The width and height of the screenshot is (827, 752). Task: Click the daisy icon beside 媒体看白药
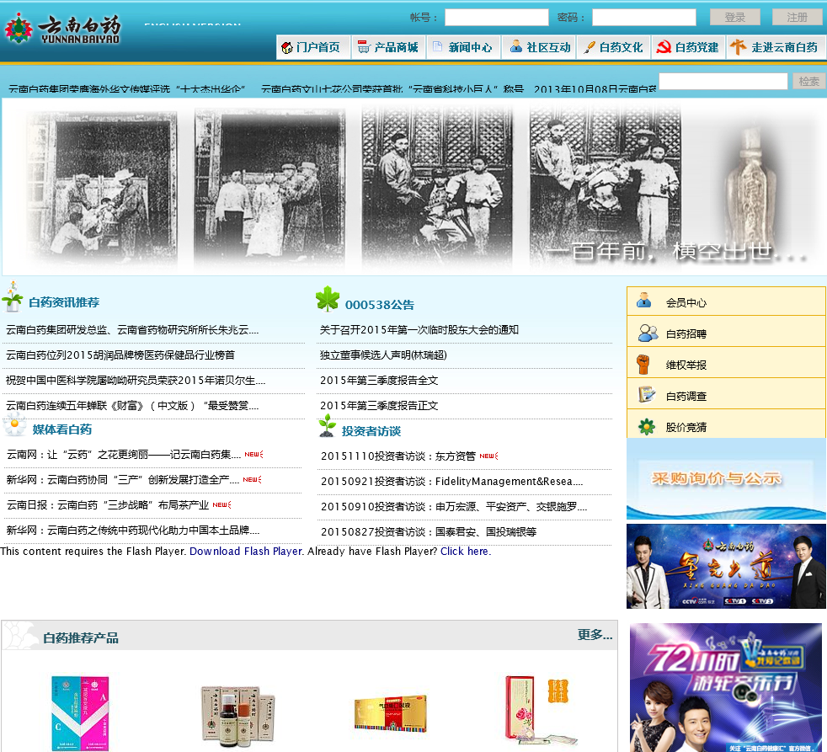(x=15, y=425)
